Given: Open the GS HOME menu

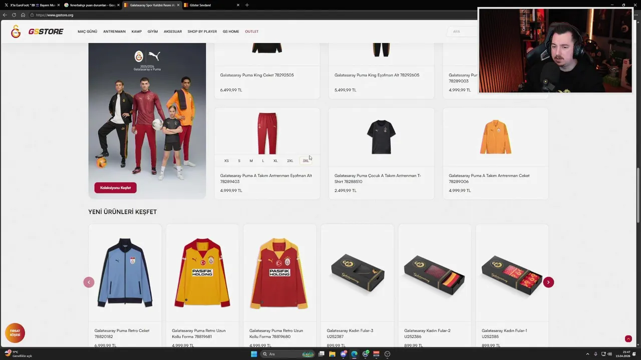Looking at the screenshot, I should pyautogui.click(x=231, y=31).
